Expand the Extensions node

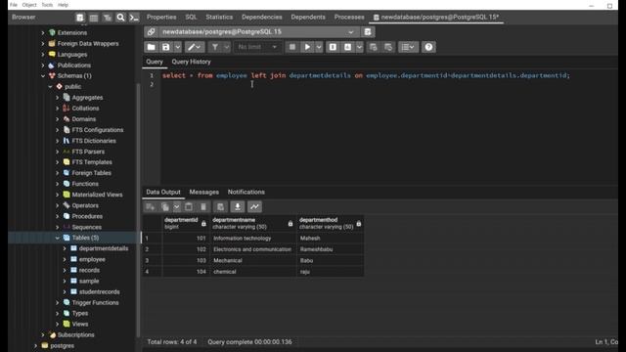(43, 32)
